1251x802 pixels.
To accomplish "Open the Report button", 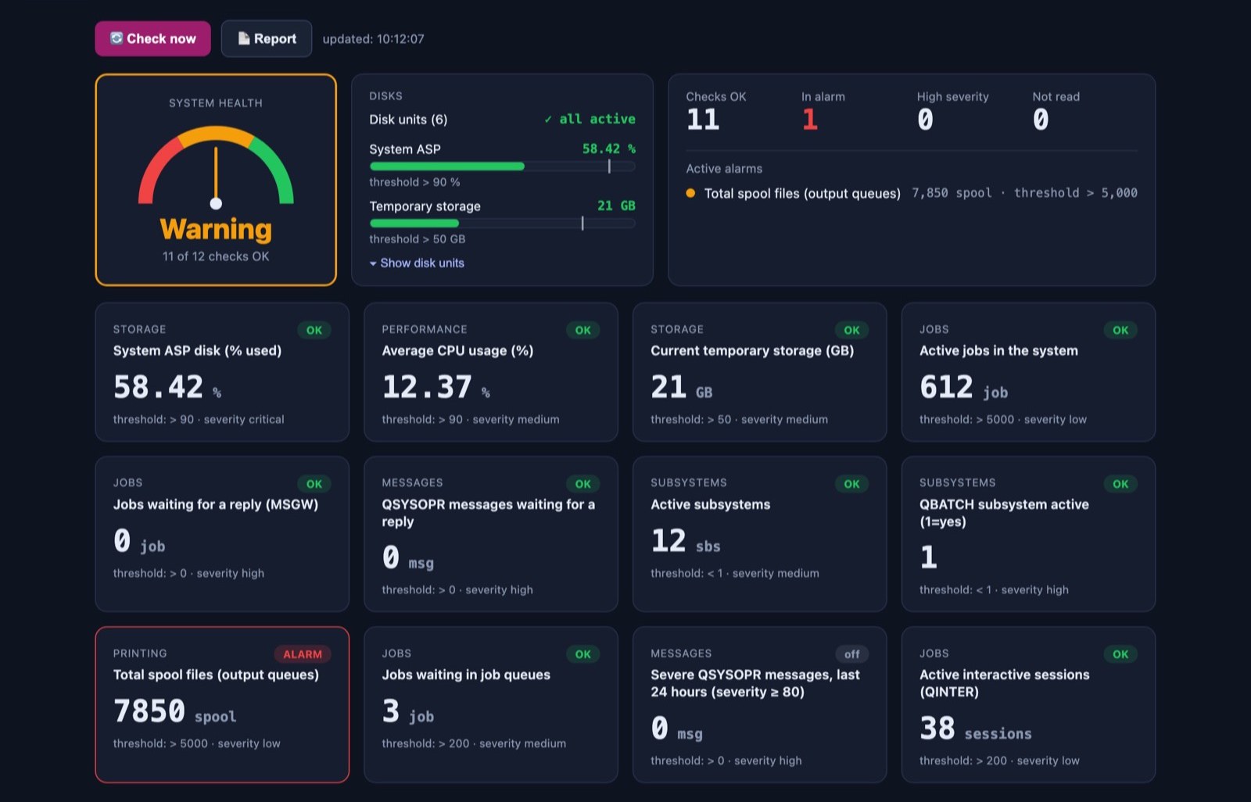I will [x=267, y=38].
